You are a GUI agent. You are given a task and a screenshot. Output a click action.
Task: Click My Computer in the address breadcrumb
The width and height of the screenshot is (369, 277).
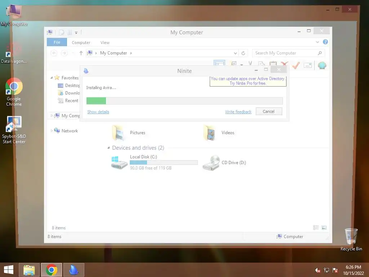(114, 53)
